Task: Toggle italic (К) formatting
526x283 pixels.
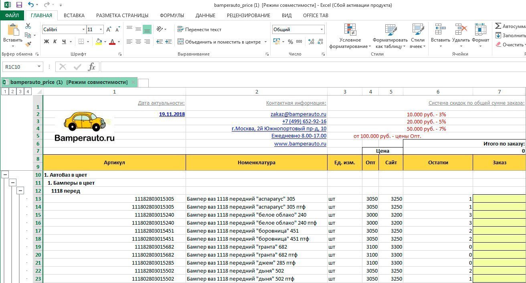Action: tap(55, 42)
